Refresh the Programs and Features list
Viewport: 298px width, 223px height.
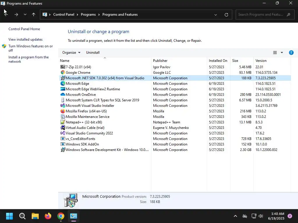pos(226,15)
